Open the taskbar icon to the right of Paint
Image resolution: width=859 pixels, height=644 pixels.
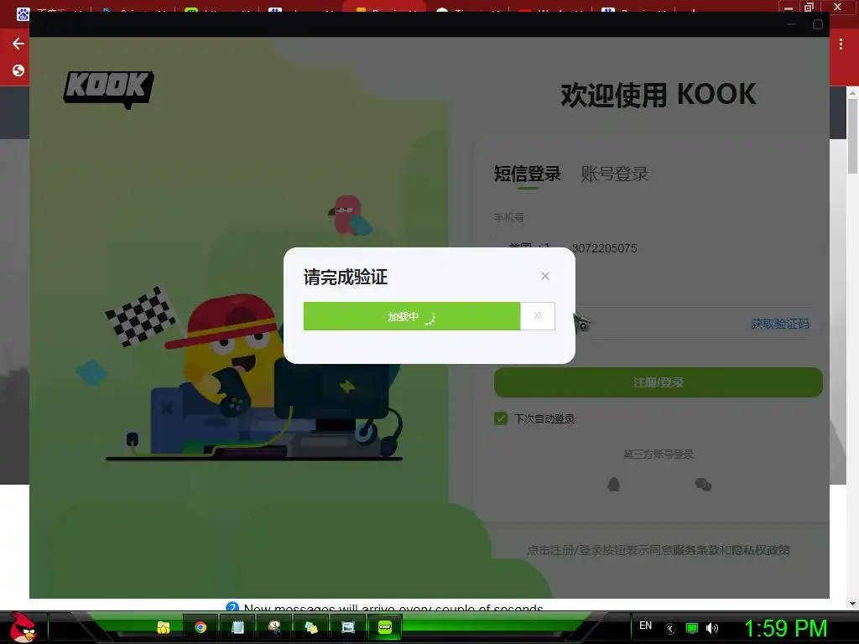[x=311, y=627]
